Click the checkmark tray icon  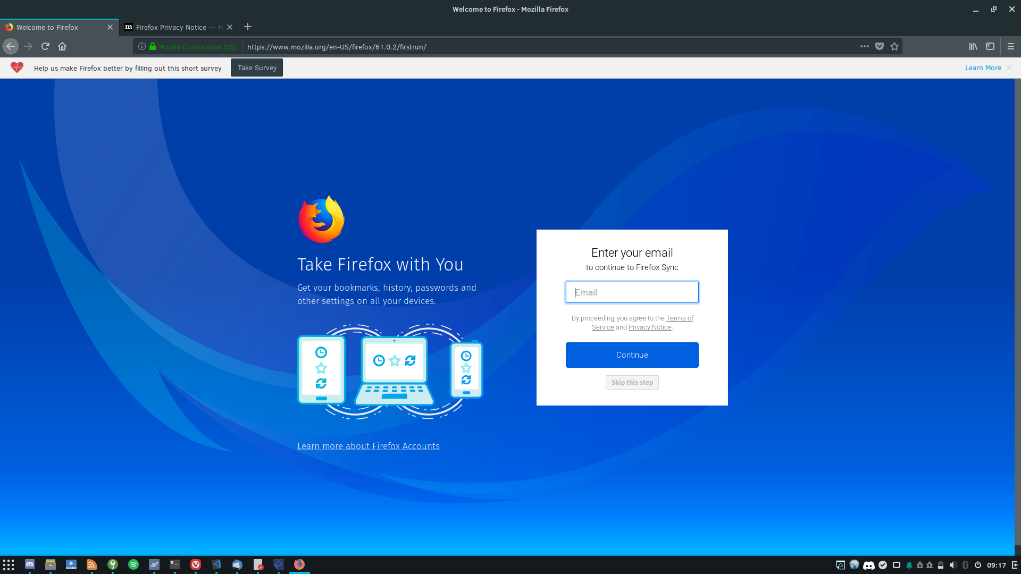[x=883, y=565]
